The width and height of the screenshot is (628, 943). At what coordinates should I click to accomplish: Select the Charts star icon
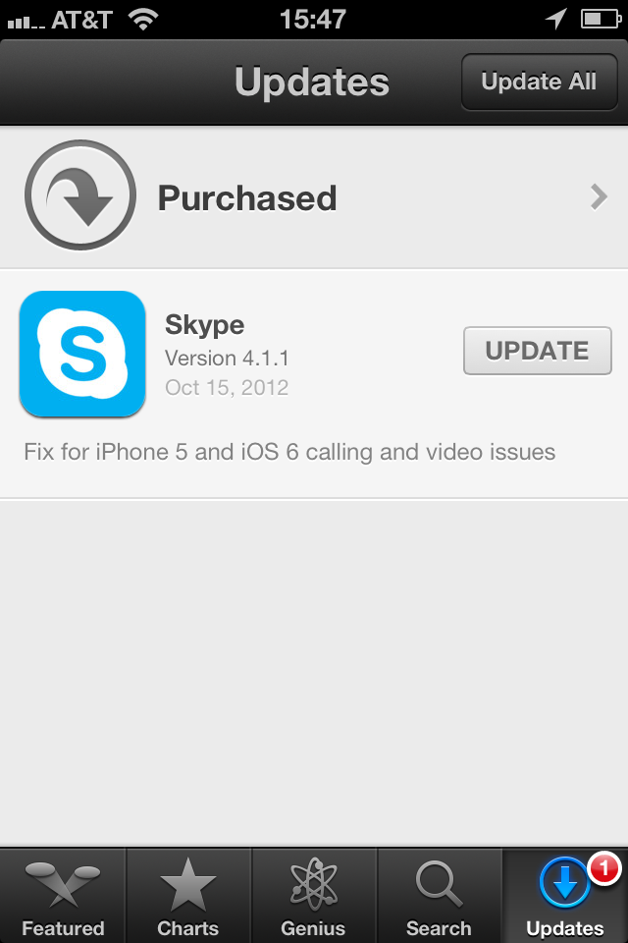pos(188,885)
